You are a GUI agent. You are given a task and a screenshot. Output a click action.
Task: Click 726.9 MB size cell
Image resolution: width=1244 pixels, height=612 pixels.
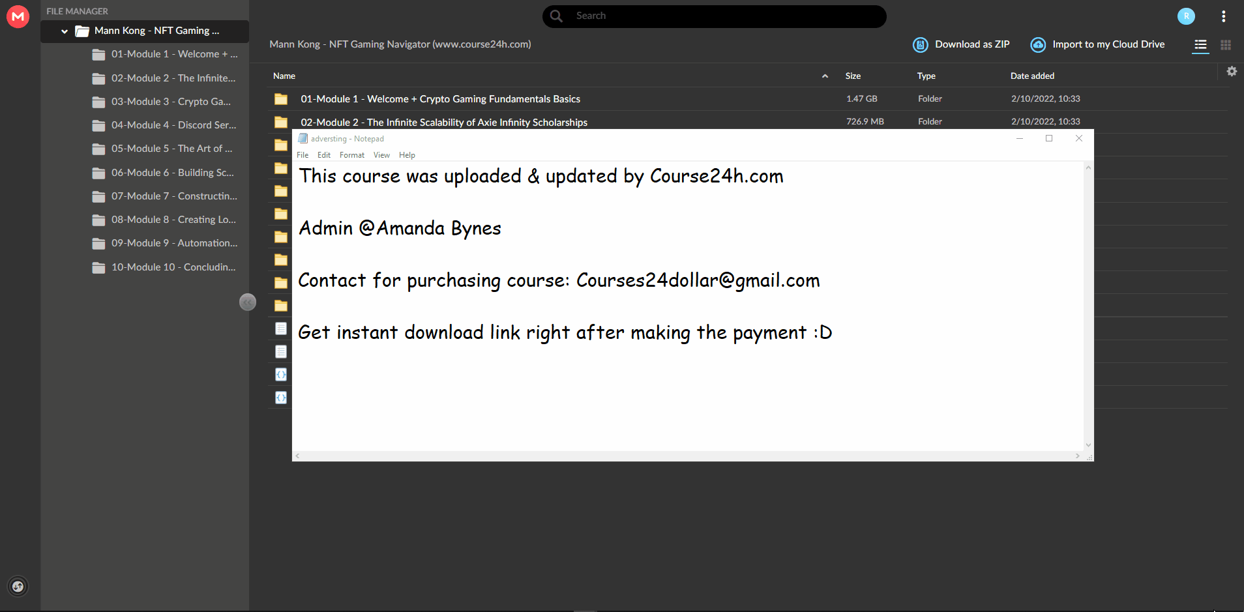tap(865, 122)
